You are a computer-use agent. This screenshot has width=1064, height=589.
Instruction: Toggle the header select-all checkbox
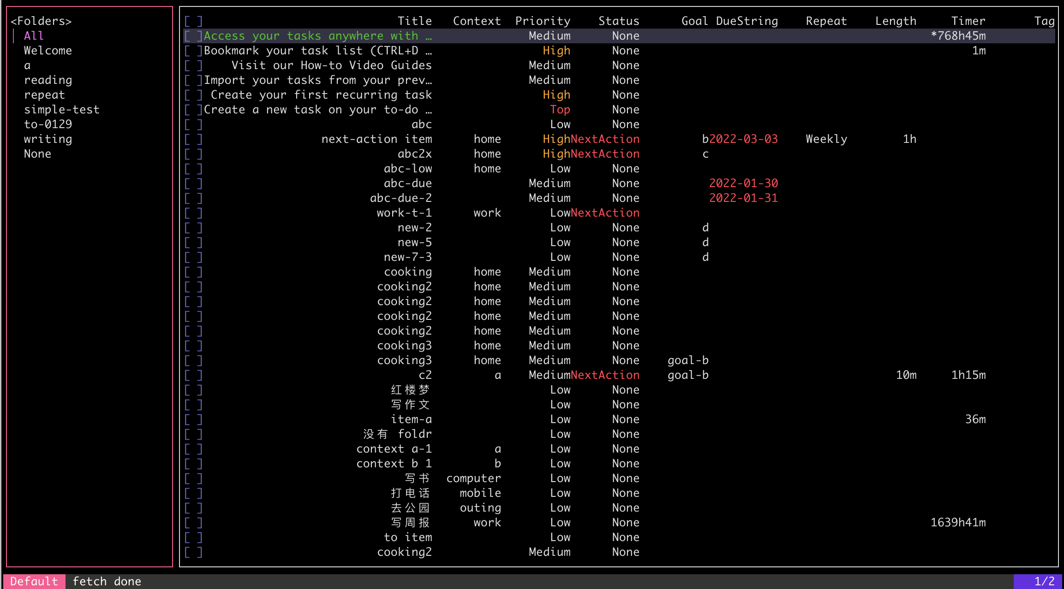[193, 21]
